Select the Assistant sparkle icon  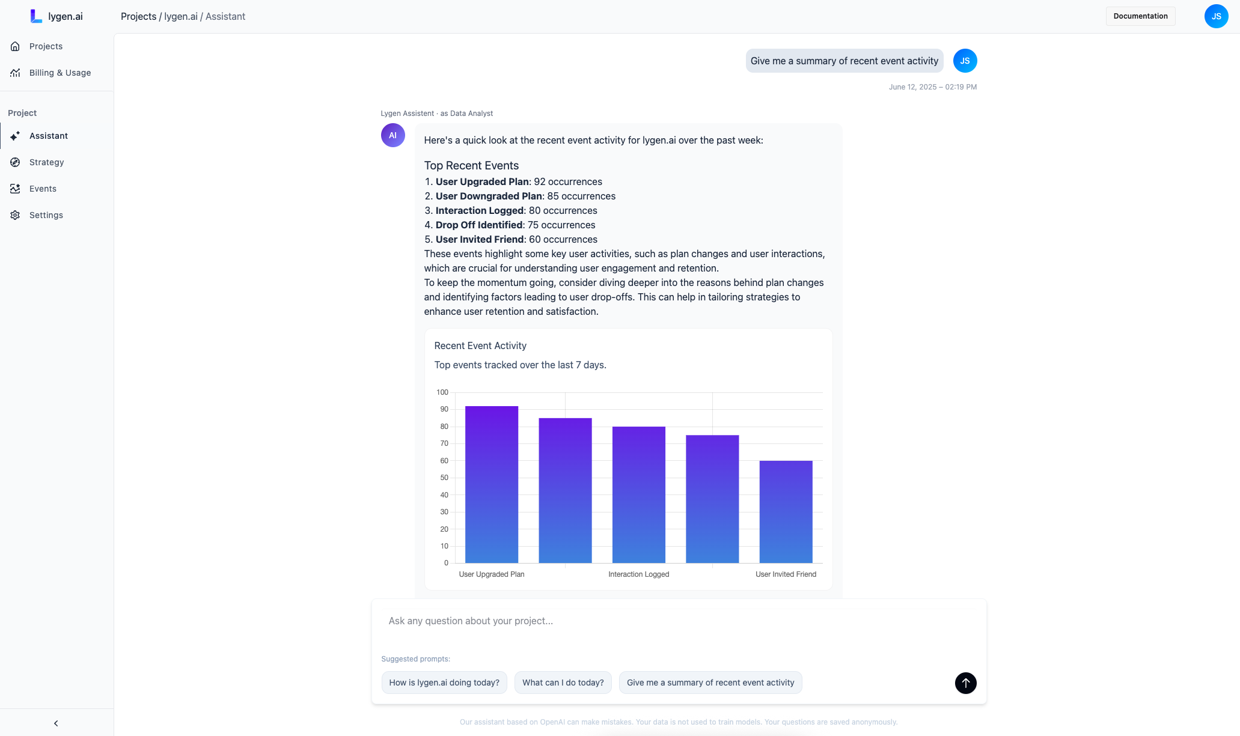click(x=16, y=136)
